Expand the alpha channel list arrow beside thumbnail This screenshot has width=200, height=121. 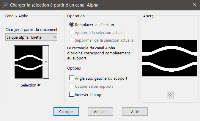tap(46, 62)
